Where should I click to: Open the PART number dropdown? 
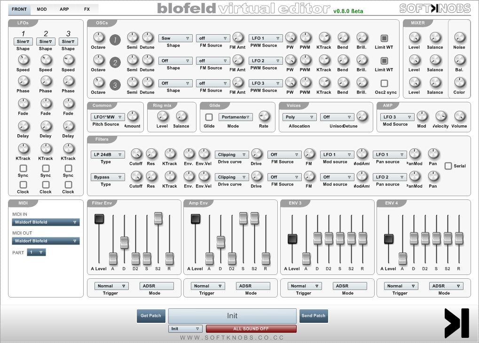coord(36,252)
